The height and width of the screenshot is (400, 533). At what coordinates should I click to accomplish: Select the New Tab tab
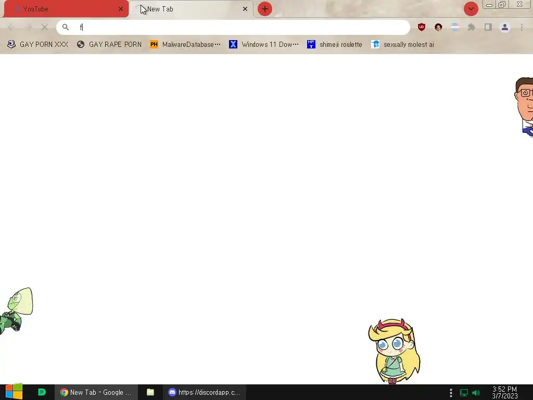point(192,9)
